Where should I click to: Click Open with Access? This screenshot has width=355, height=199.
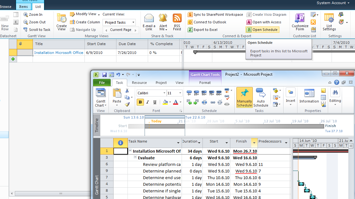tap(264, 22)
